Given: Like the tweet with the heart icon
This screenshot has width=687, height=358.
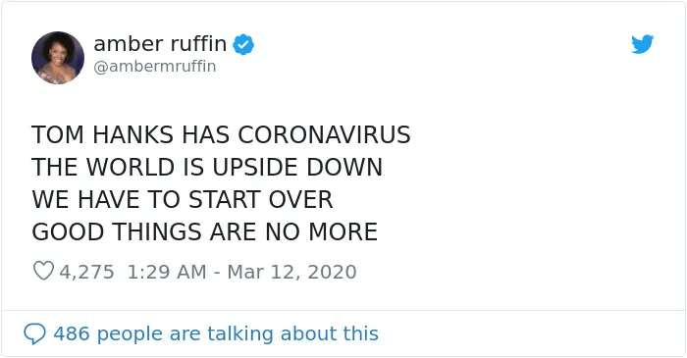Looking at the screenshot, I should tap(43, 271).
